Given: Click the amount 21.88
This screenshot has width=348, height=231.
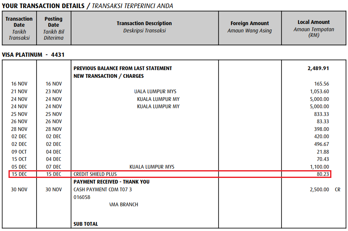Looking at the screenshot, I should [x=323, y=152].
